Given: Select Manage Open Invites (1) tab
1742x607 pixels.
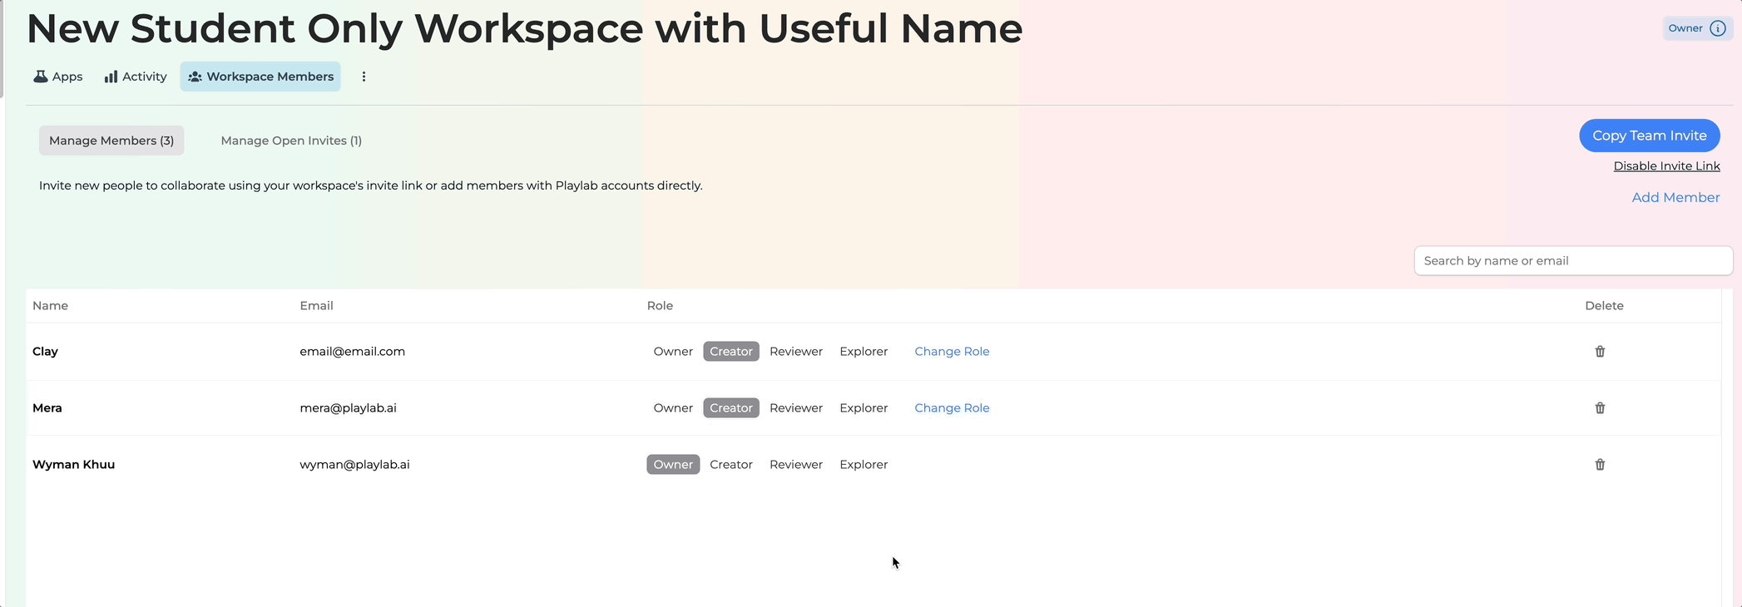Looking at the screenshot, I should (x=291, y=141).
